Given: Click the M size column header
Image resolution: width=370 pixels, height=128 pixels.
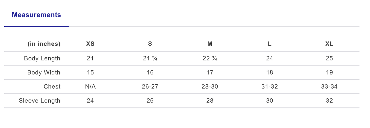Looking at the screenshot, I should [x=210, y=44].
